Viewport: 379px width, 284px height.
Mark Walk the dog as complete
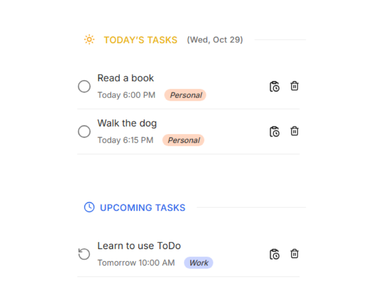click(84, 132)
